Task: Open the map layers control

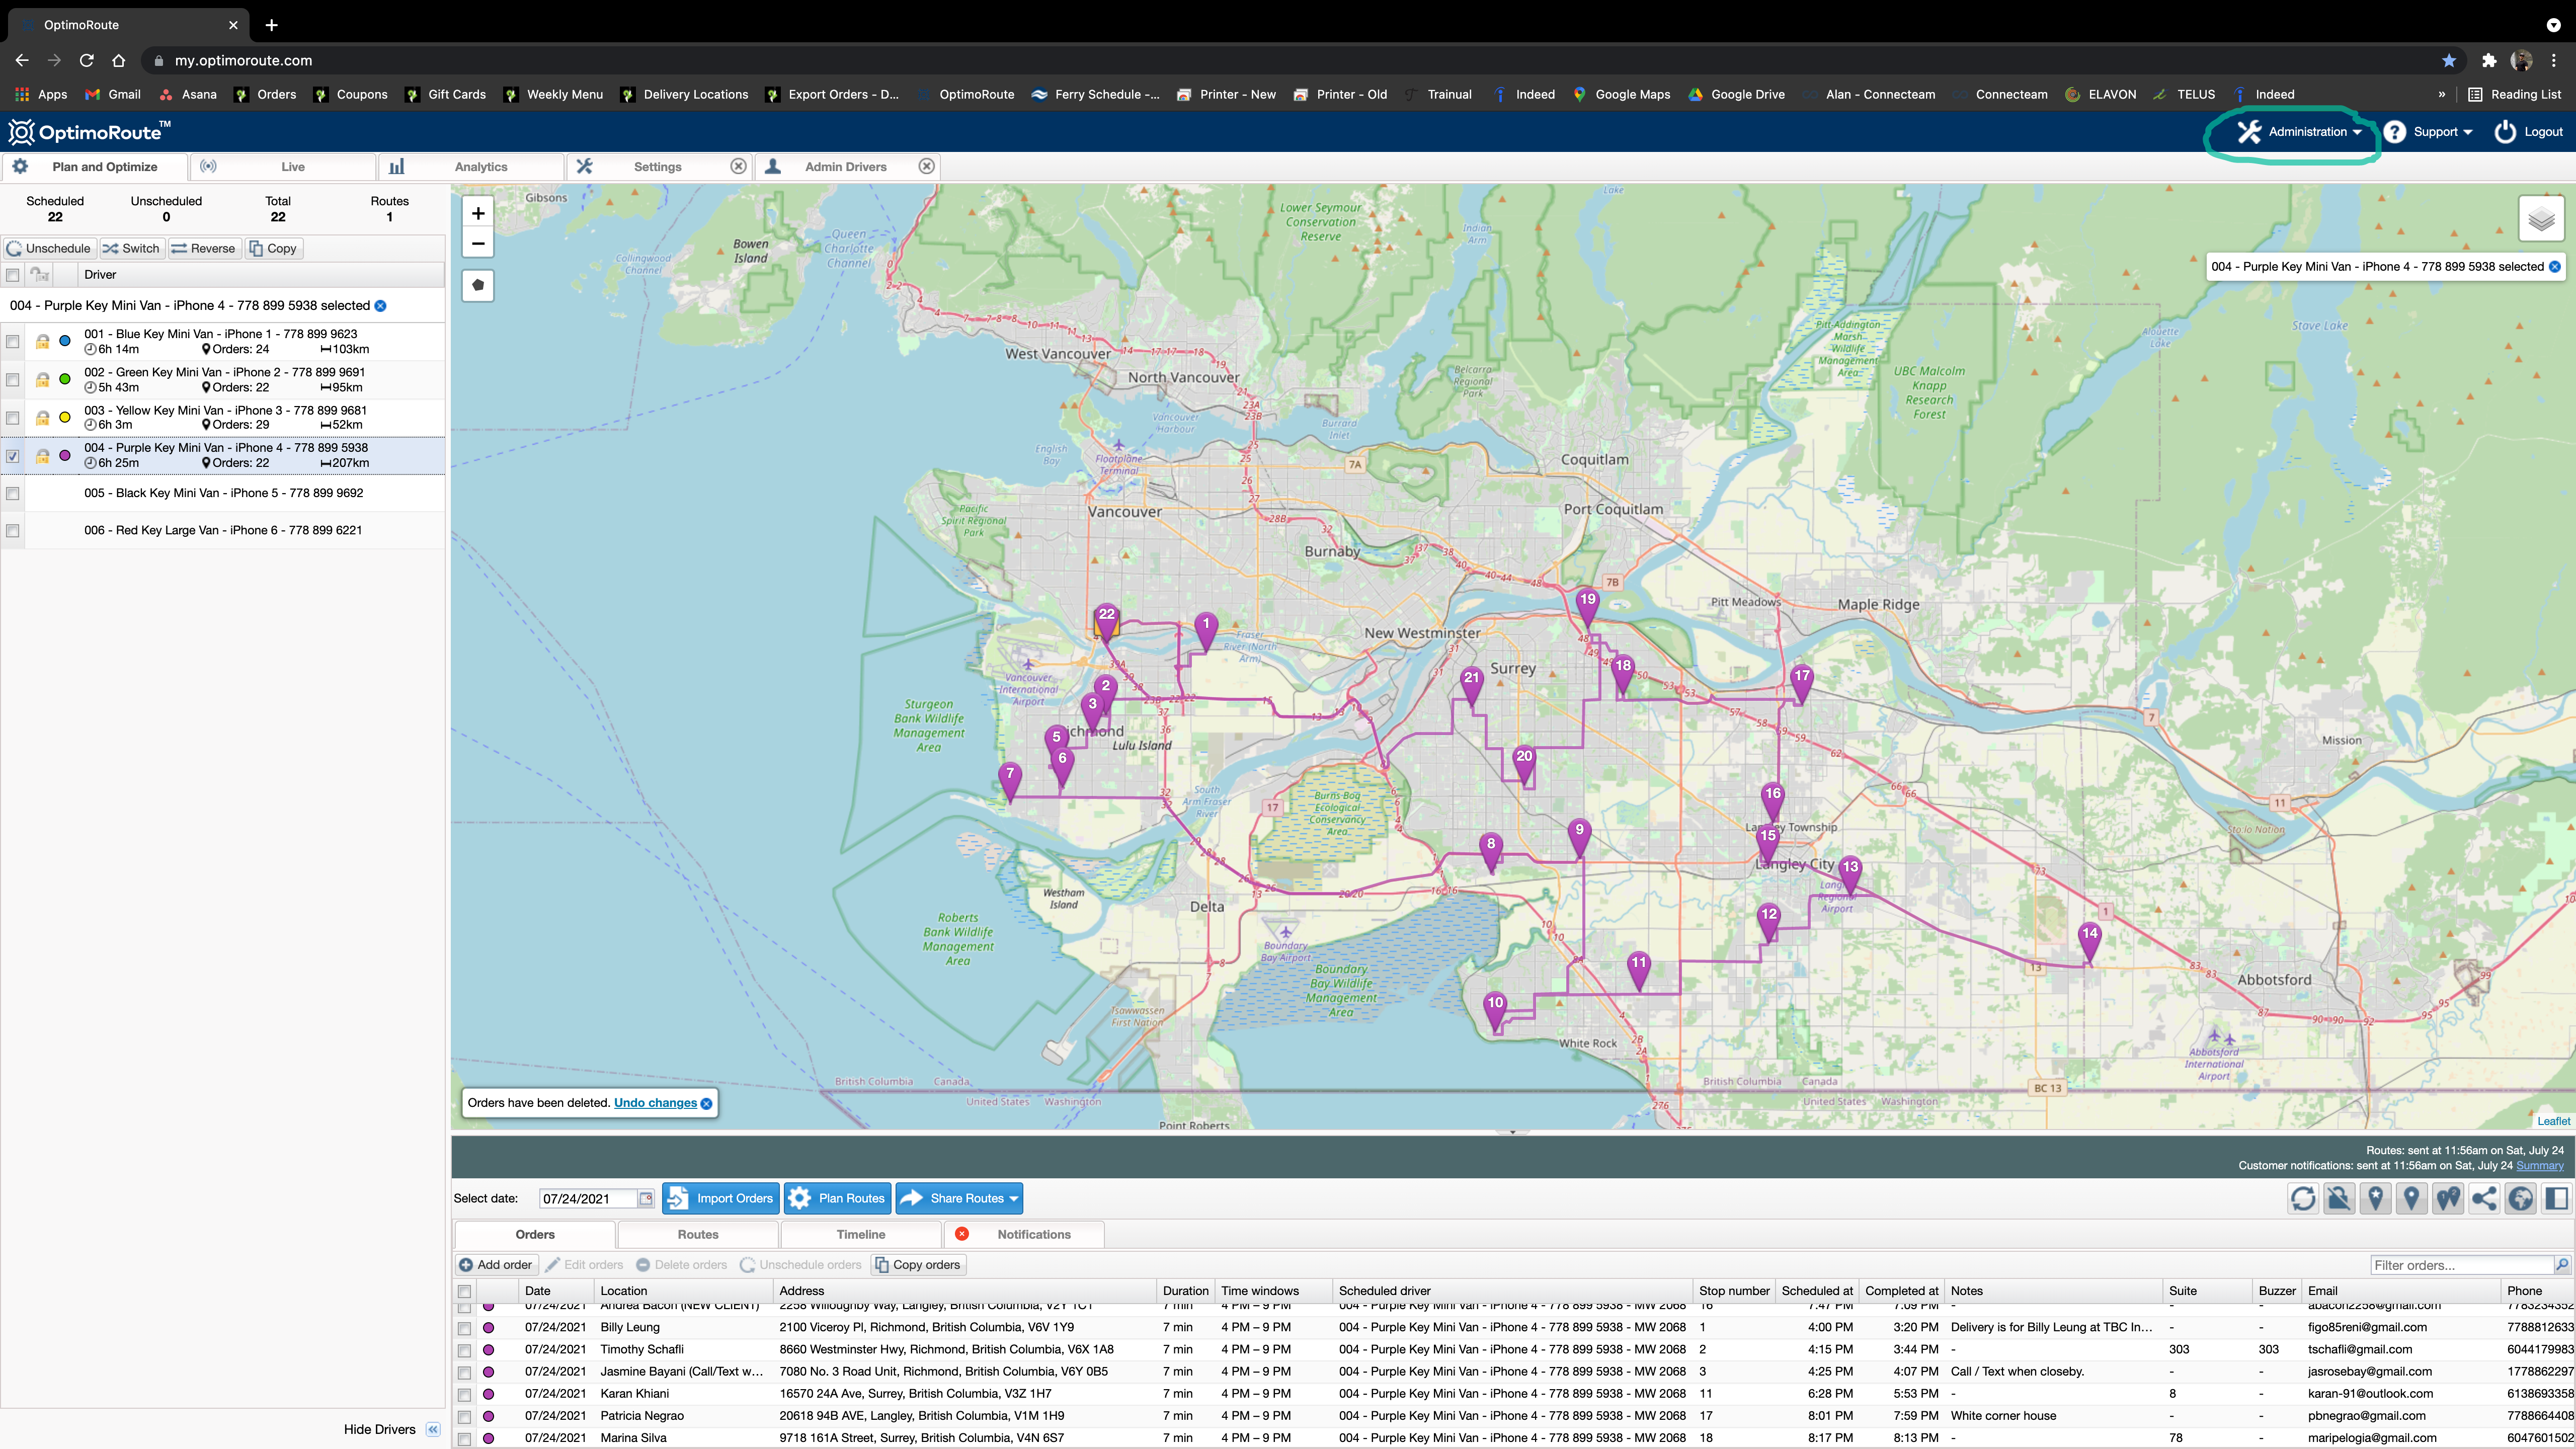Action: tap(2541, 219)
